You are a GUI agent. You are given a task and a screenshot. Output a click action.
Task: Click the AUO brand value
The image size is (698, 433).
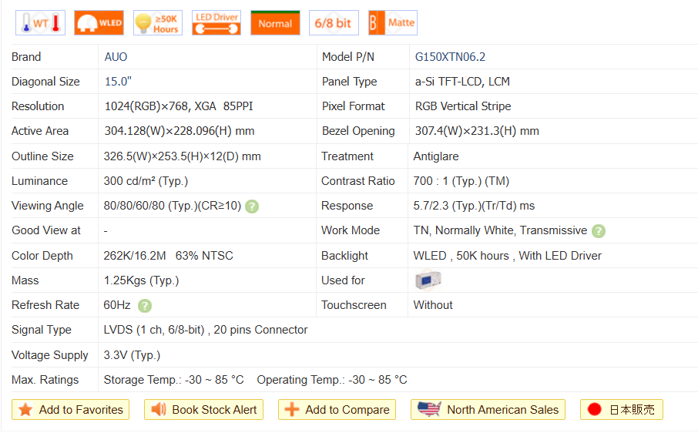tap(116, 57)
